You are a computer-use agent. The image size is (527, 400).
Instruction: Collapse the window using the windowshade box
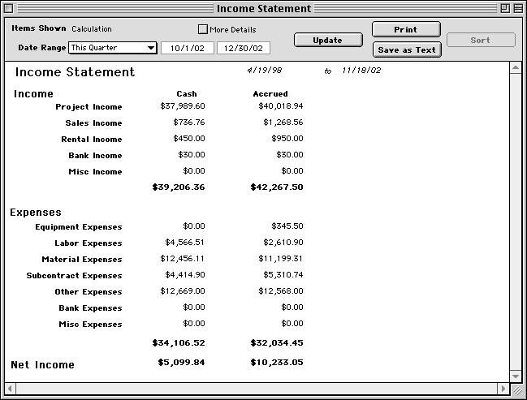pos(517,8)
